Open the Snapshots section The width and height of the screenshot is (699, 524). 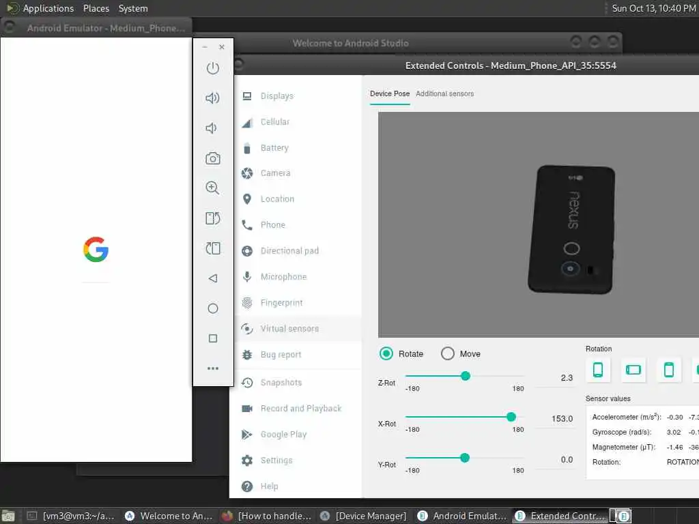[x=298, y=383]
